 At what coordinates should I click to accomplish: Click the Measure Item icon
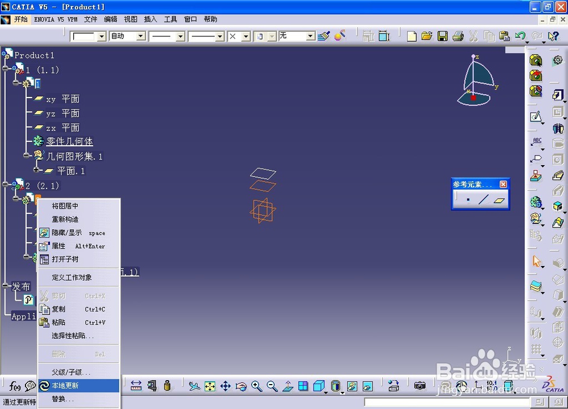coord(152,386)
